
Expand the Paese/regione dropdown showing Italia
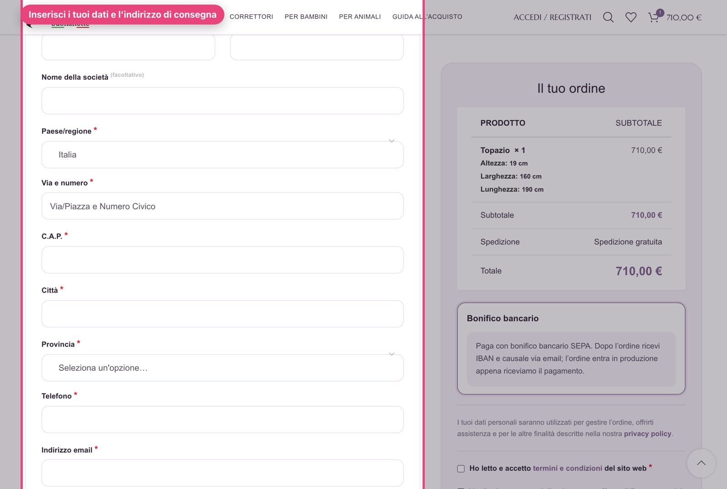[x=223, y=155]
